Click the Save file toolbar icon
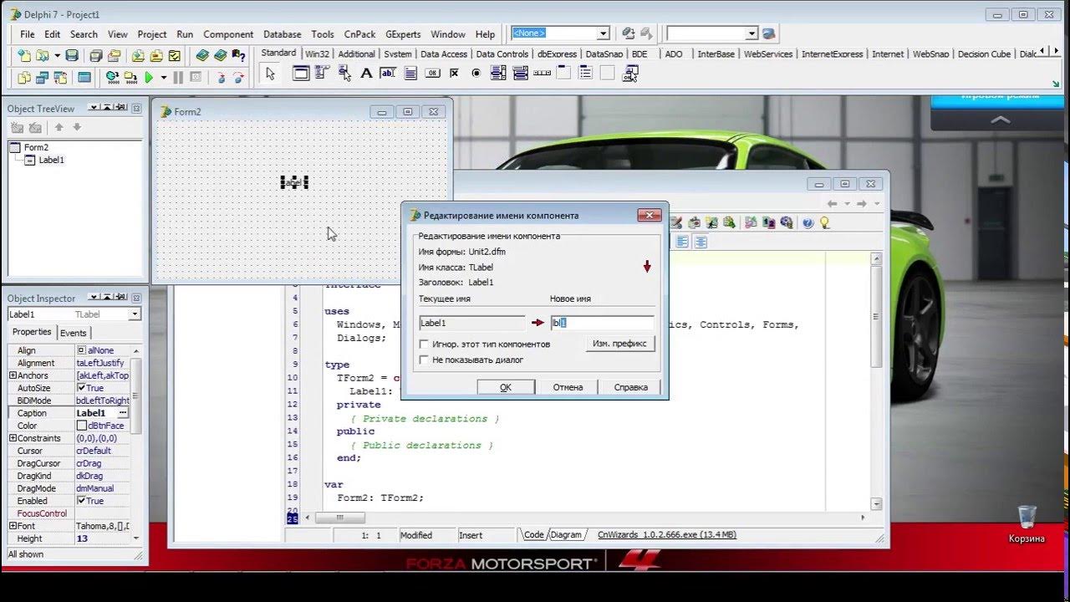 tap(72, 56)
